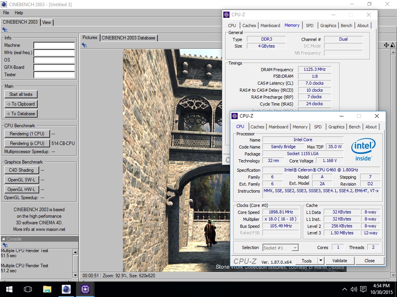Click the rendered castle picture
The image size is (397, 297).
tap(172, 160)
